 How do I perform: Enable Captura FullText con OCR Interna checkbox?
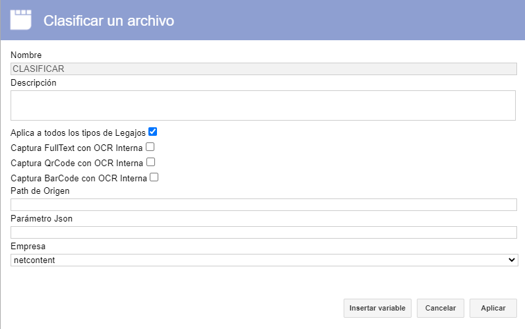point(150,147)
